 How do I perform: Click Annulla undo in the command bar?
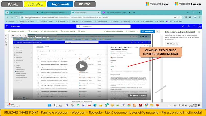[x=32, y=31]
